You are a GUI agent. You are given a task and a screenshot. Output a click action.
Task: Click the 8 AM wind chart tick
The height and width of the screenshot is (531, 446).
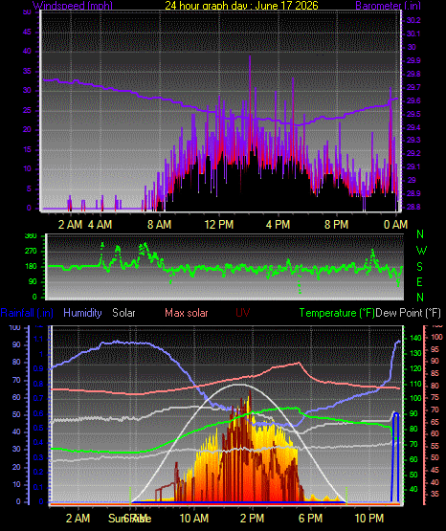click(159, 224)
